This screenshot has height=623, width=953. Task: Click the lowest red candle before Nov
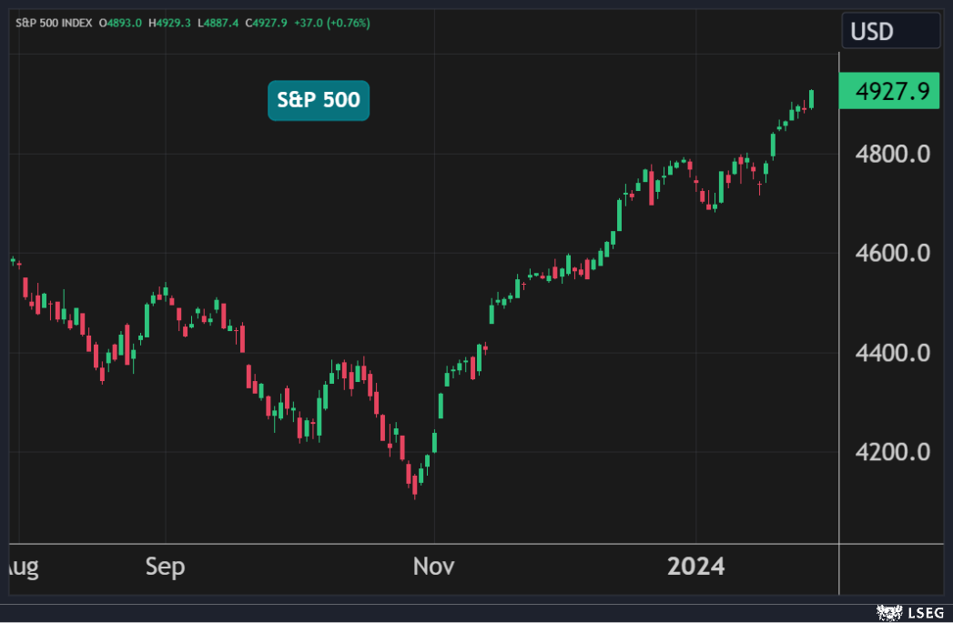415,483
